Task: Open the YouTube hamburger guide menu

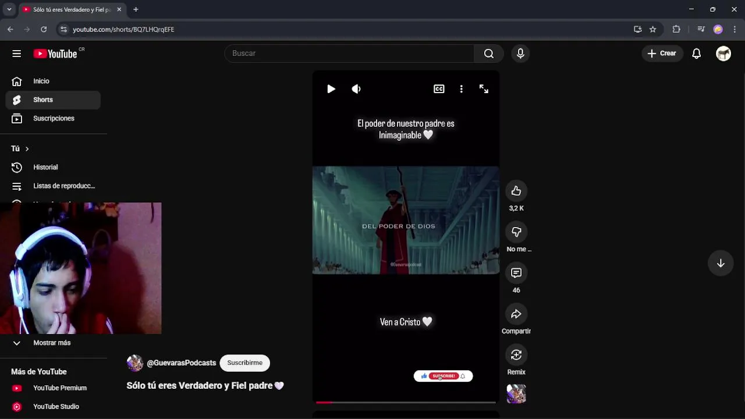Action: [16, 54]
